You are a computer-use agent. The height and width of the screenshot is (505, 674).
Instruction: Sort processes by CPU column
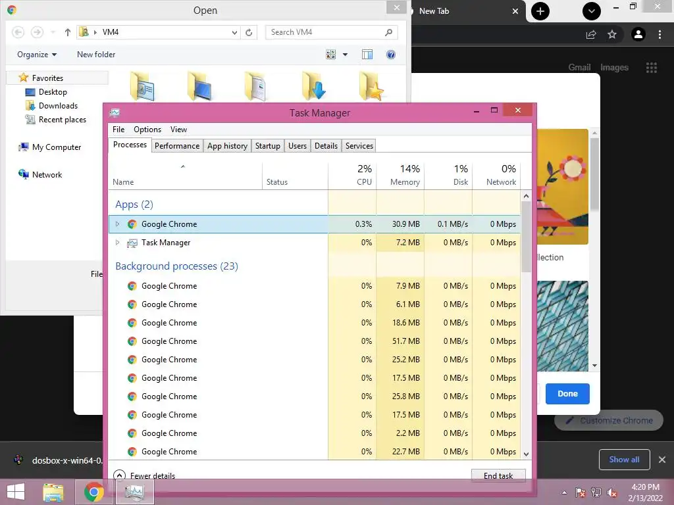[352, 176]
